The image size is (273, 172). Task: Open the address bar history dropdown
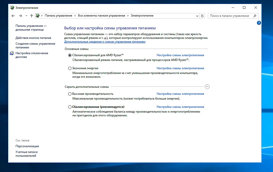coord(197,16)
